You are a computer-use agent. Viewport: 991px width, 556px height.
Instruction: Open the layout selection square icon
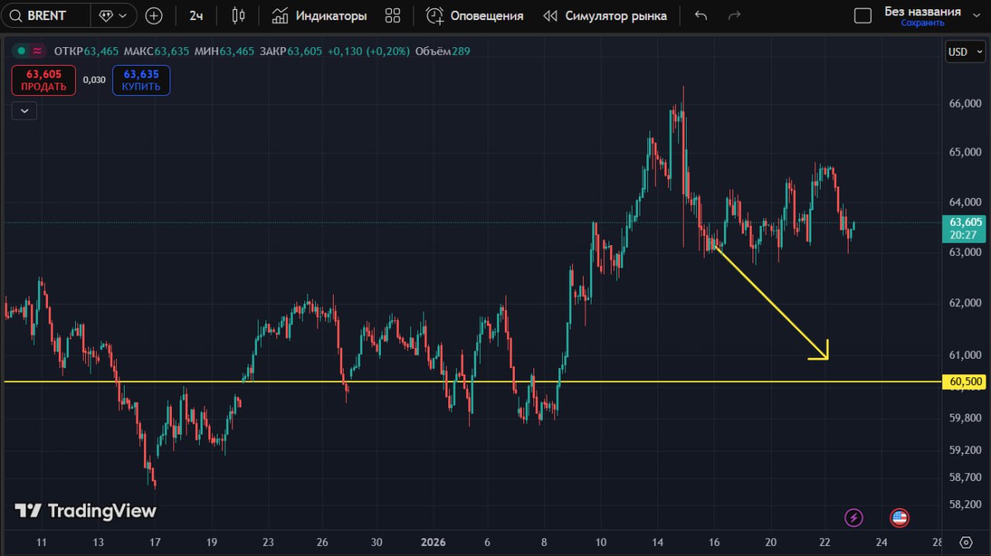coord(862,15)
